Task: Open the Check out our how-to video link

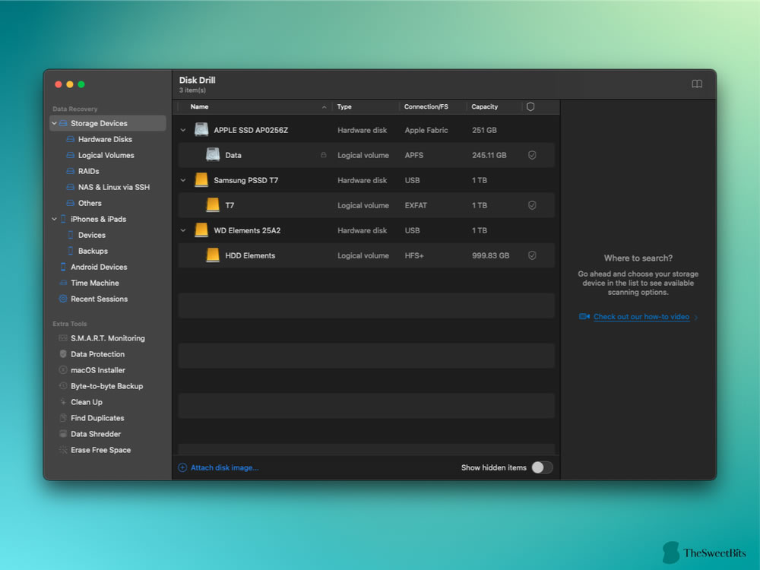Action: pos(641,316)
